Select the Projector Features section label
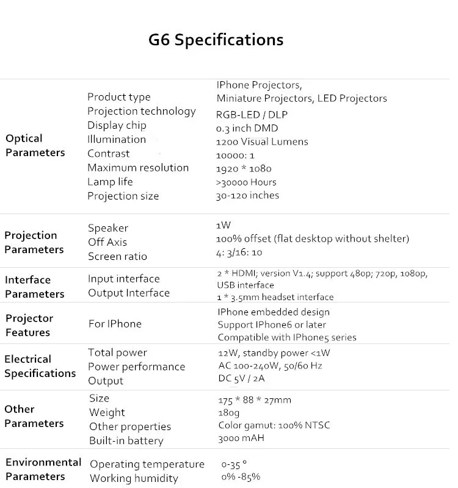458x488 pixels. coord(29,325)
